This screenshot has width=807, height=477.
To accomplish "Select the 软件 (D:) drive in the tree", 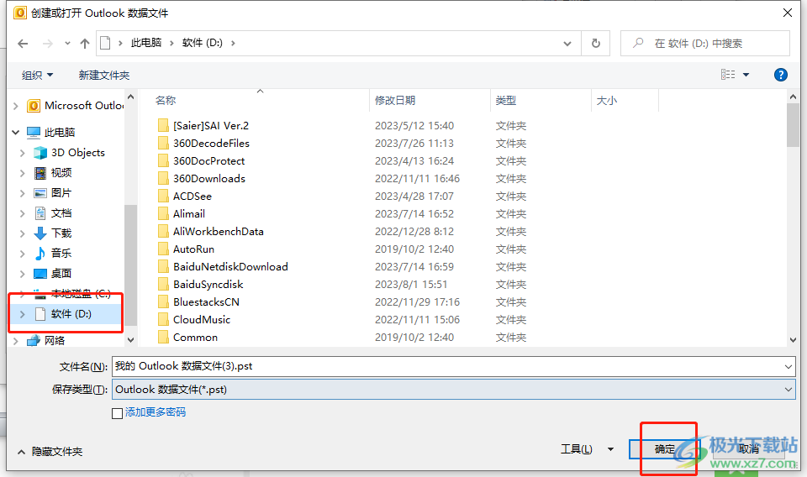I will click(x=63, y=314).
